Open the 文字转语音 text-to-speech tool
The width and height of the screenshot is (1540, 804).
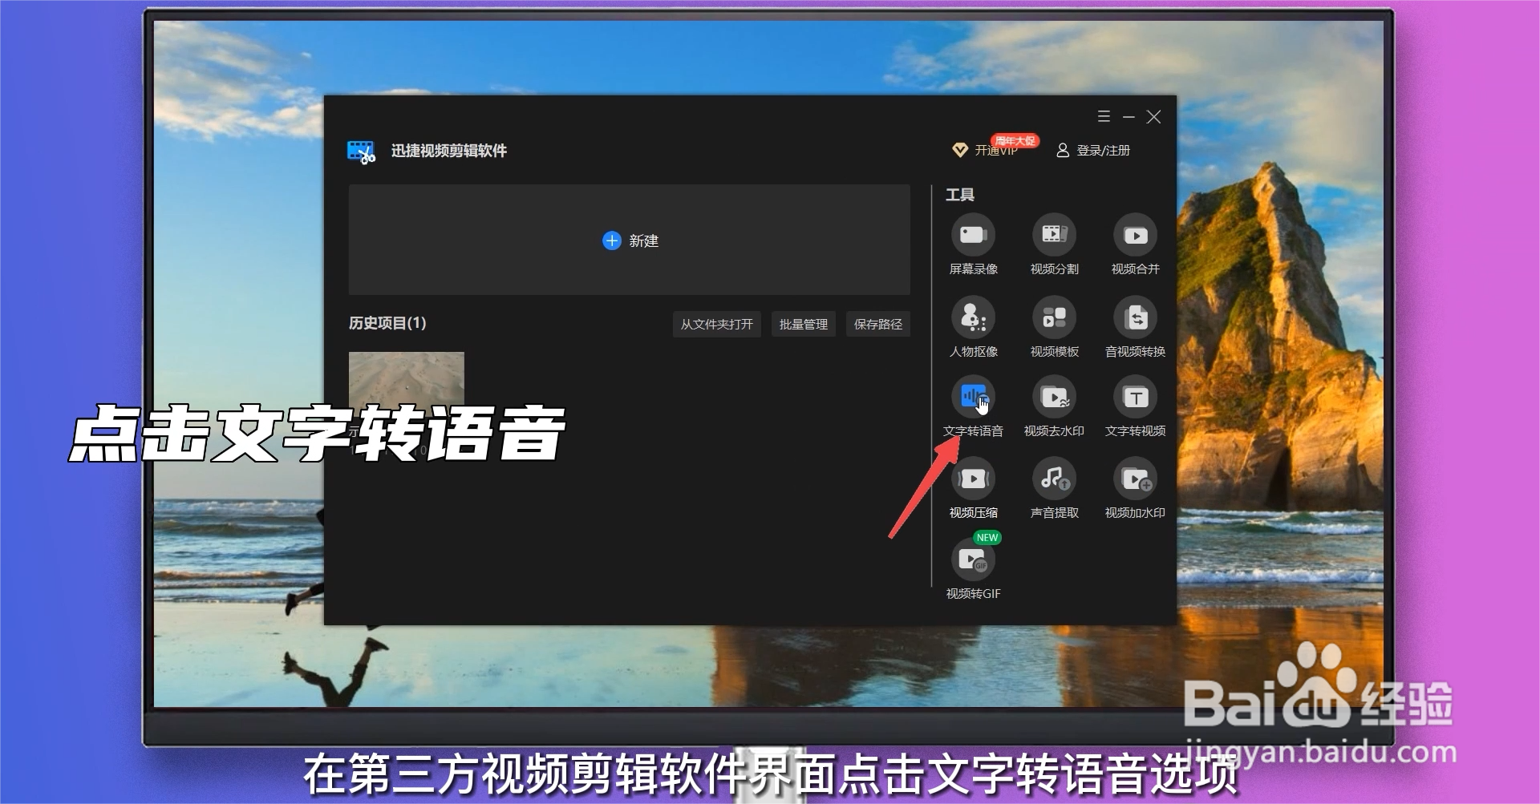tap(973, 395)
